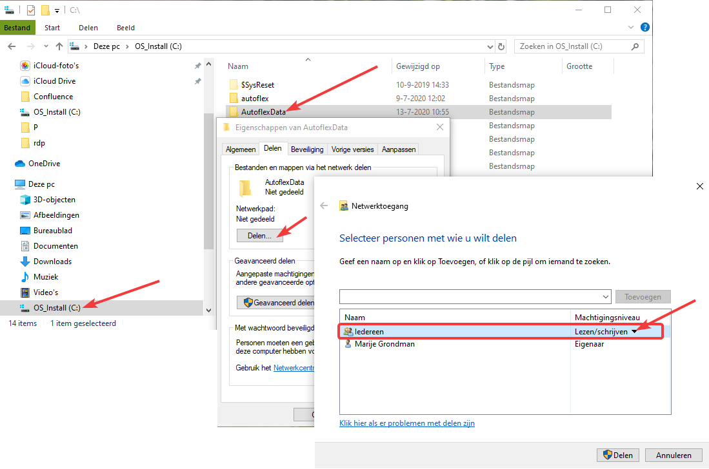
Task: Open iCloud-foto's in quick access
Action: click(55, 66)
